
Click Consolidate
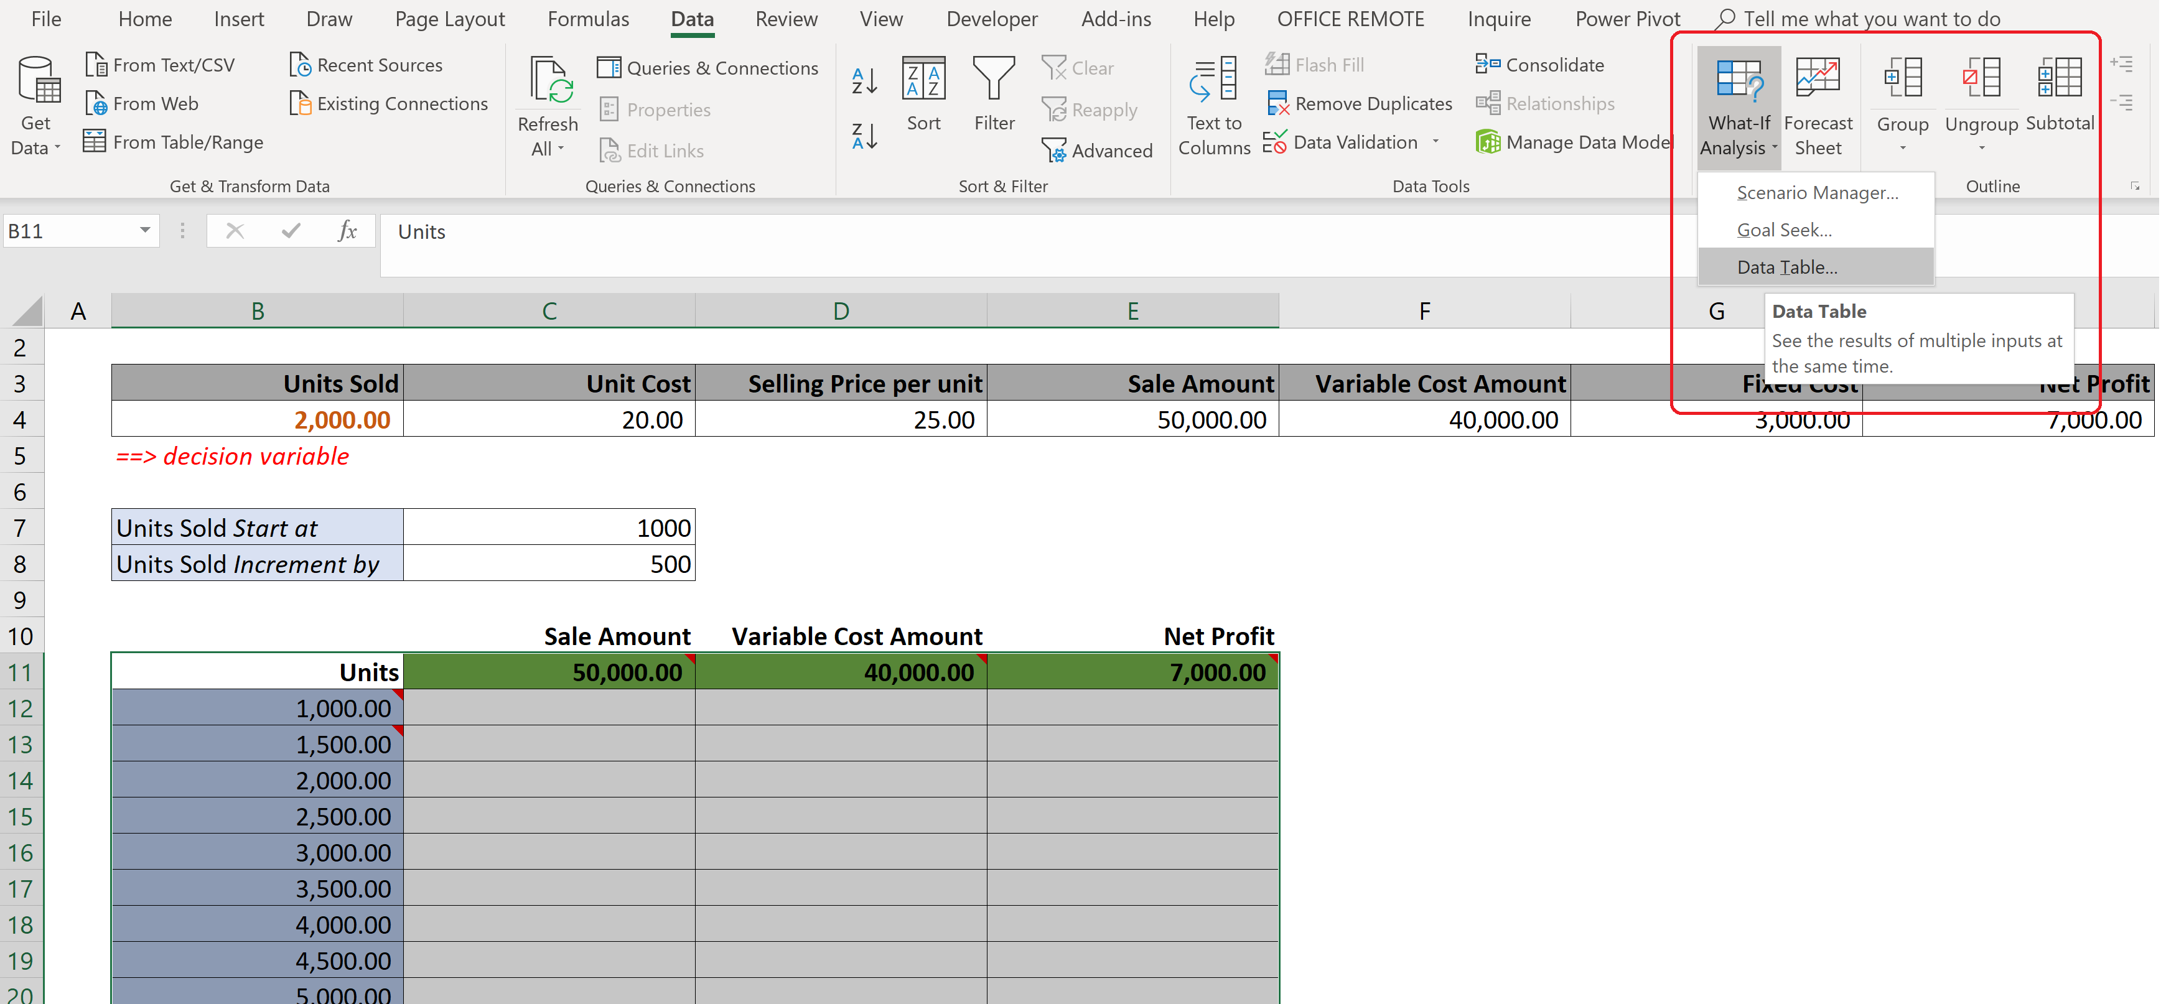[x=1539, y=65]
